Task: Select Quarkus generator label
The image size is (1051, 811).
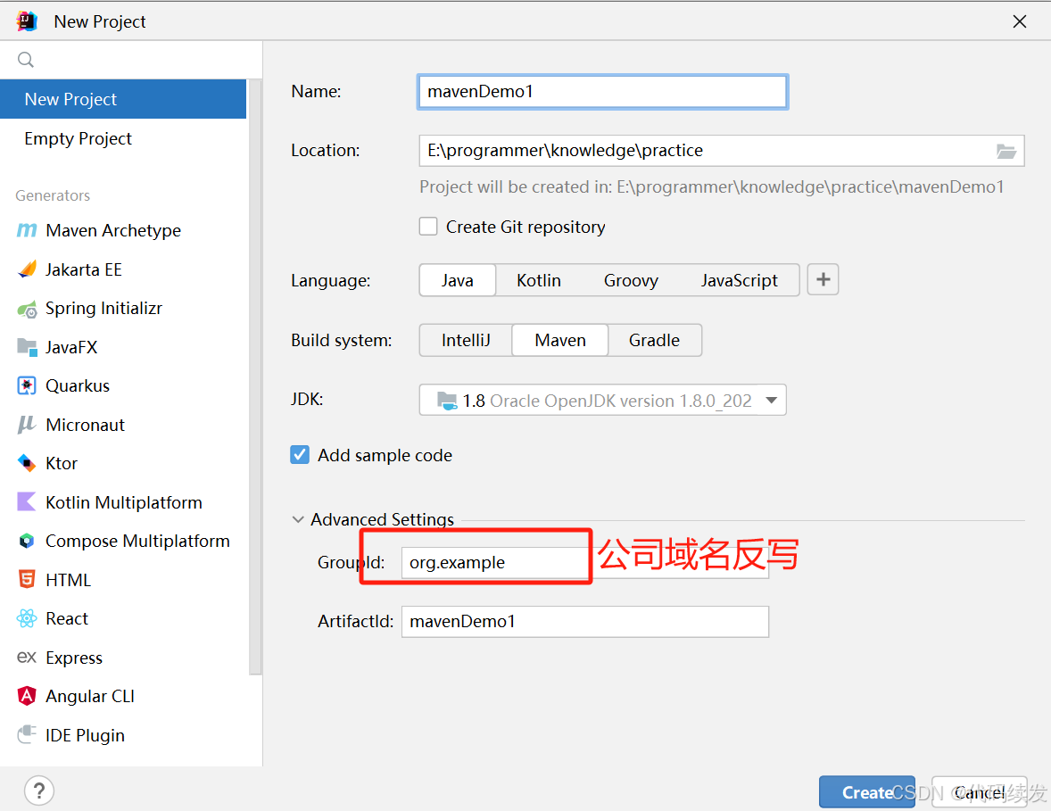Action: point(77,386)
